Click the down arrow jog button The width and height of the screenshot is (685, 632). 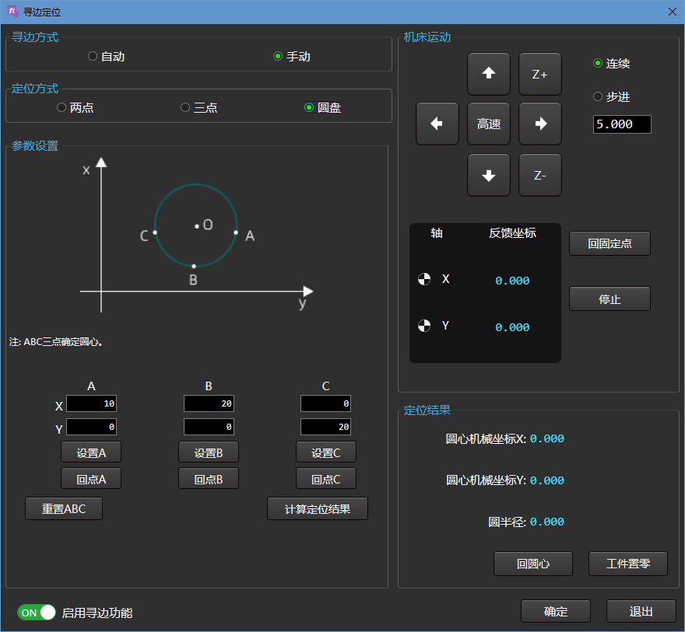[488, 175]
